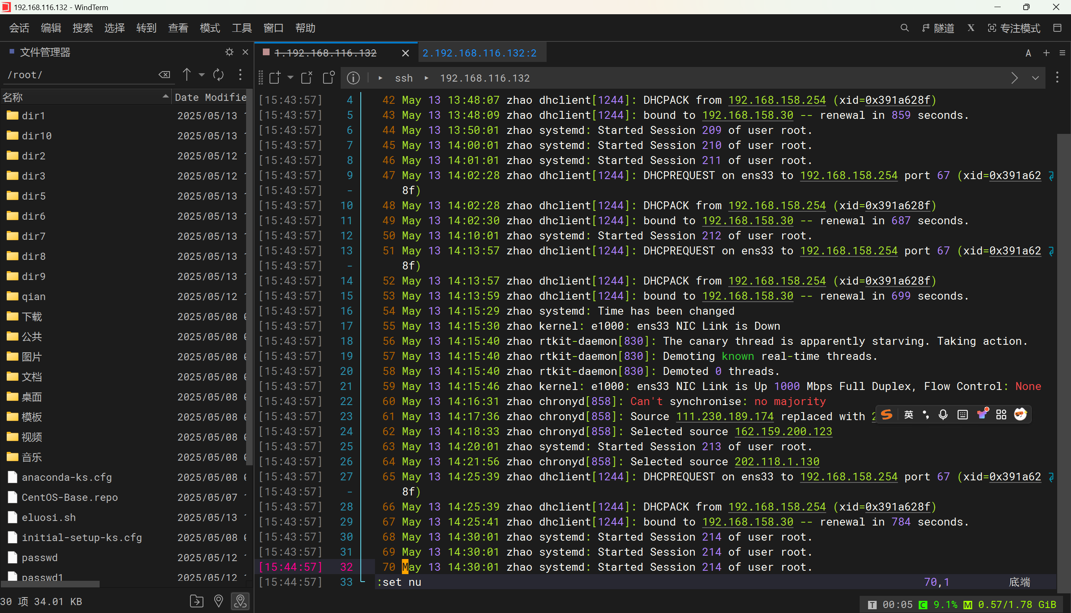Image resolution: width=1071 pixels, height=613 pixels.
Task: Click the location pin icon in status bar
Action: click(x=218, y=601)
